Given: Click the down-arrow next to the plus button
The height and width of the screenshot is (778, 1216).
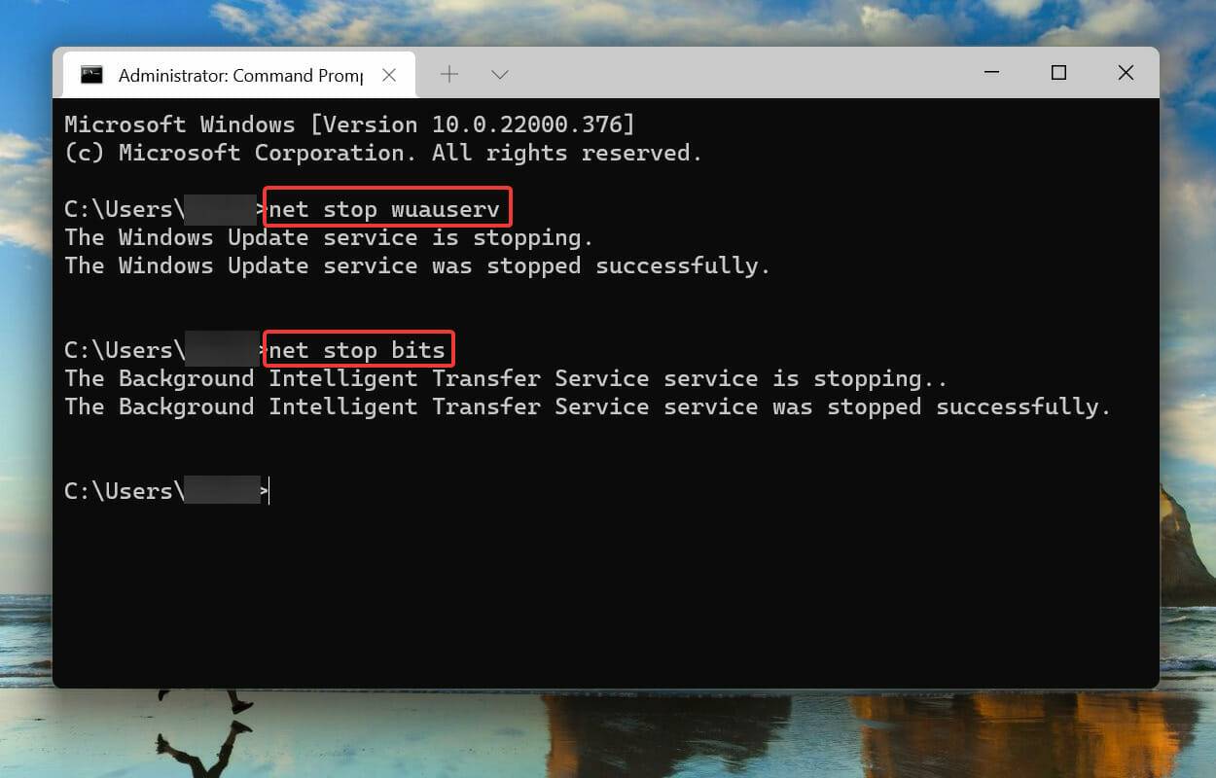Looking at the screenshot, I should click(x=499, y=74).
